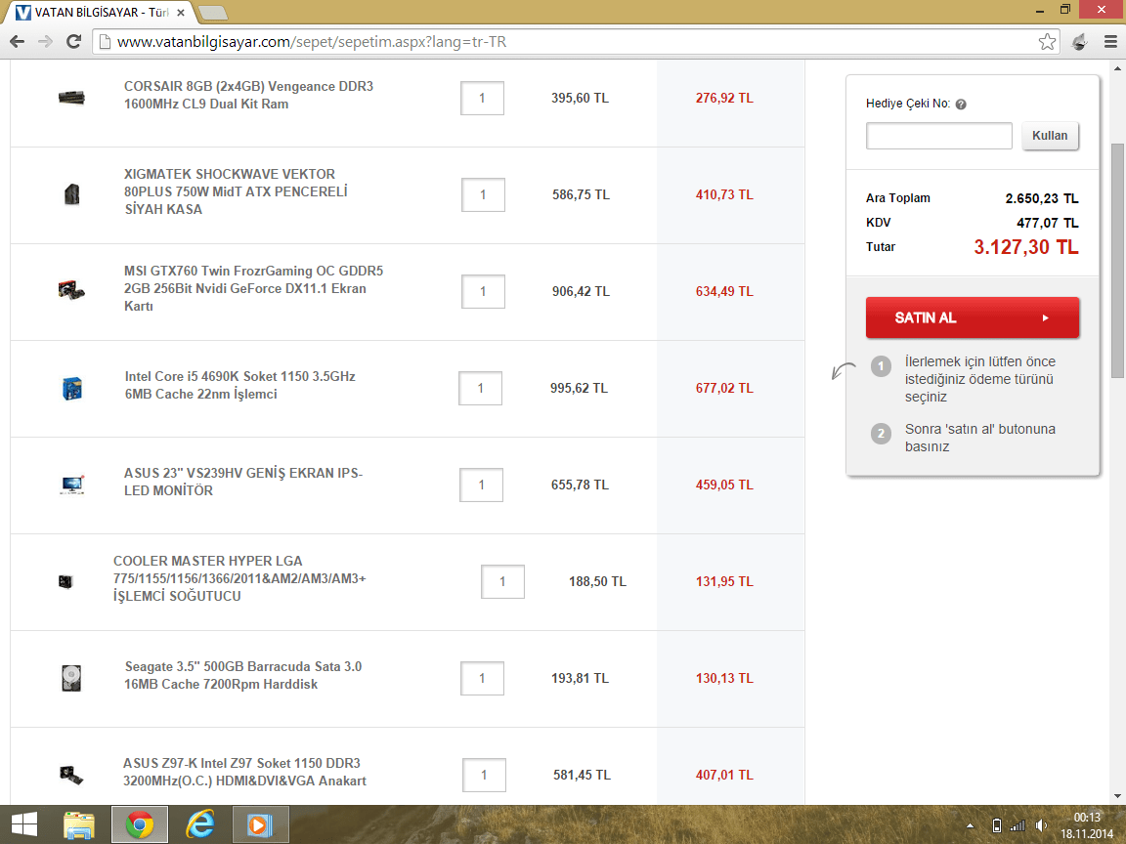Open the Seagate 500GB Barracuda harddisk link
The width and height of the screenshot is (1126, 844).
[x=242, y=675]
